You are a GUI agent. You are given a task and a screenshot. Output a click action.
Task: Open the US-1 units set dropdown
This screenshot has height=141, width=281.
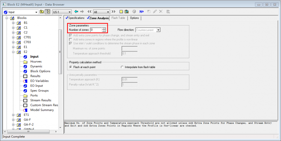[70, 12]
